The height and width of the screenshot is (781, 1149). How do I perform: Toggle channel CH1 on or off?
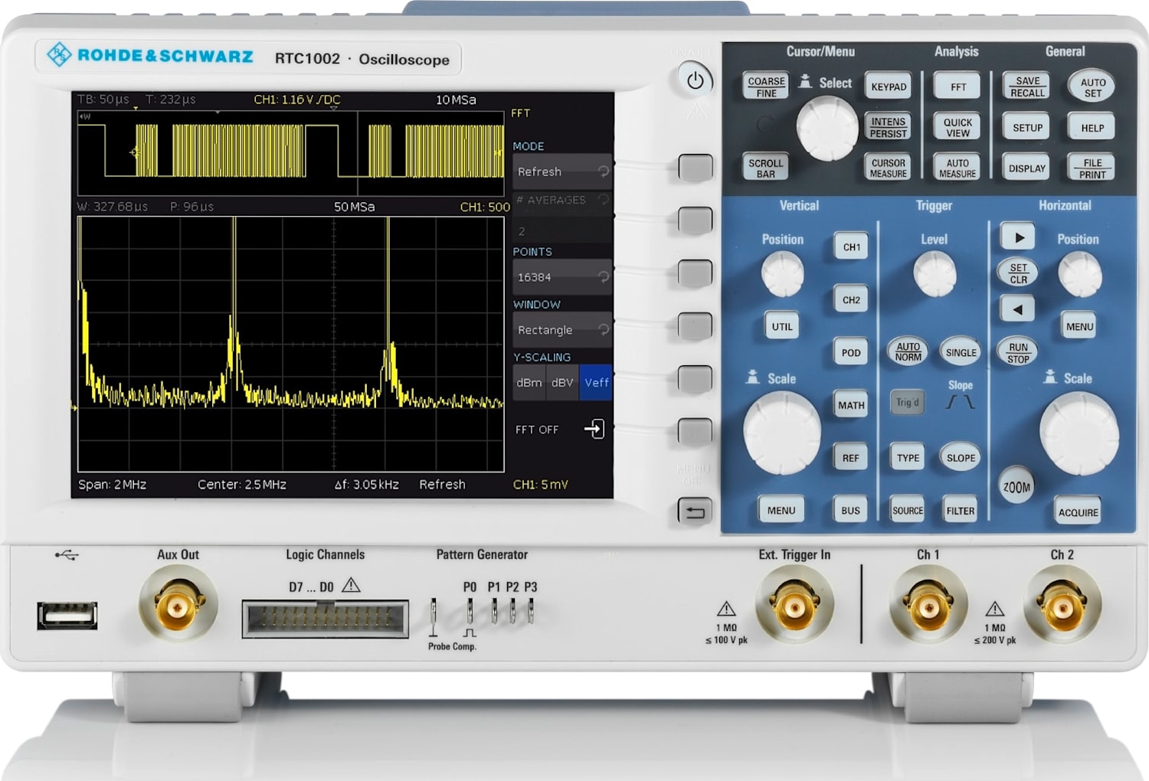click(851, 247)
